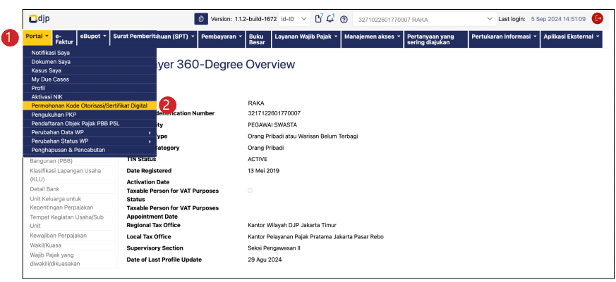The width and height of the screenshot is (616, 282).
Task: Click the help question mark icon
Action: [x=344, y=19]
